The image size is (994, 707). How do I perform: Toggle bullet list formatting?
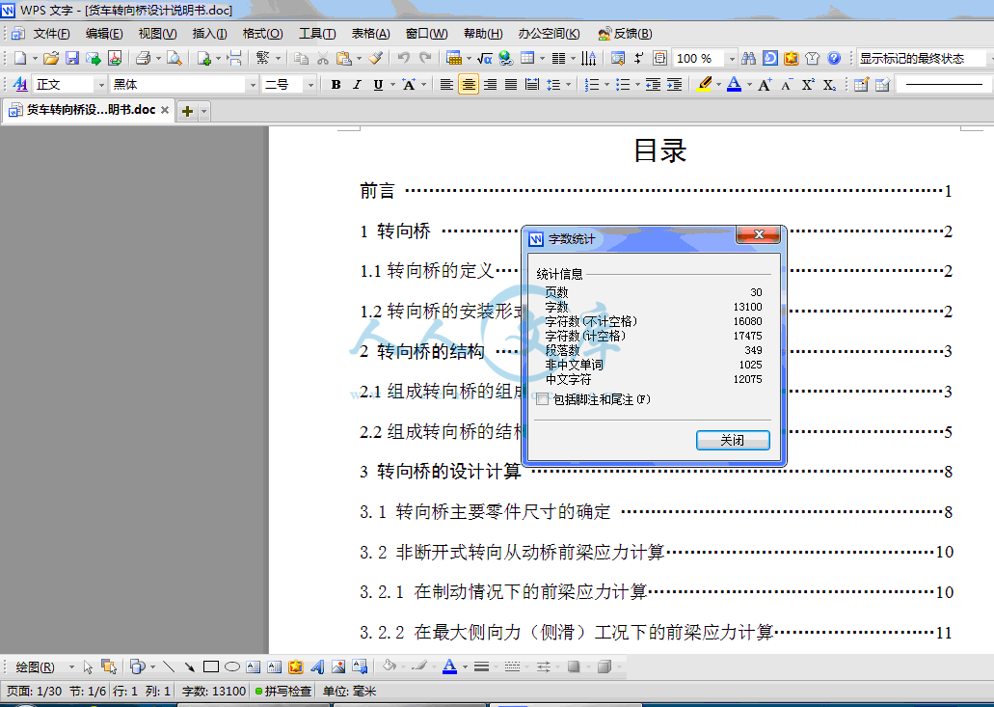point(623,84)
